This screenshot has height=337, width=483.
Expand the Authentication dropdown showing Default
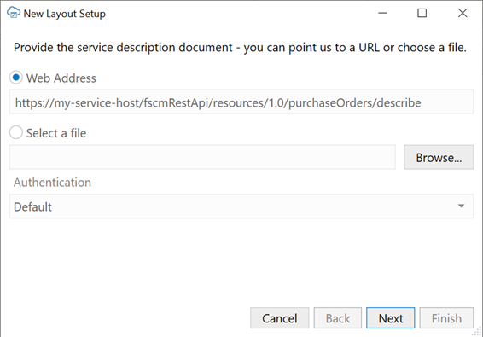[241, 206]
